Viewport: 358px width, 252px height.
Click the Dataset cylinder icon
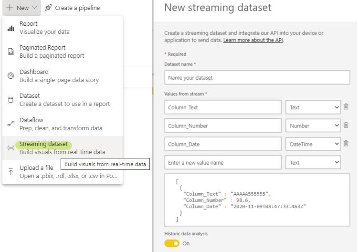coord(11,100)
